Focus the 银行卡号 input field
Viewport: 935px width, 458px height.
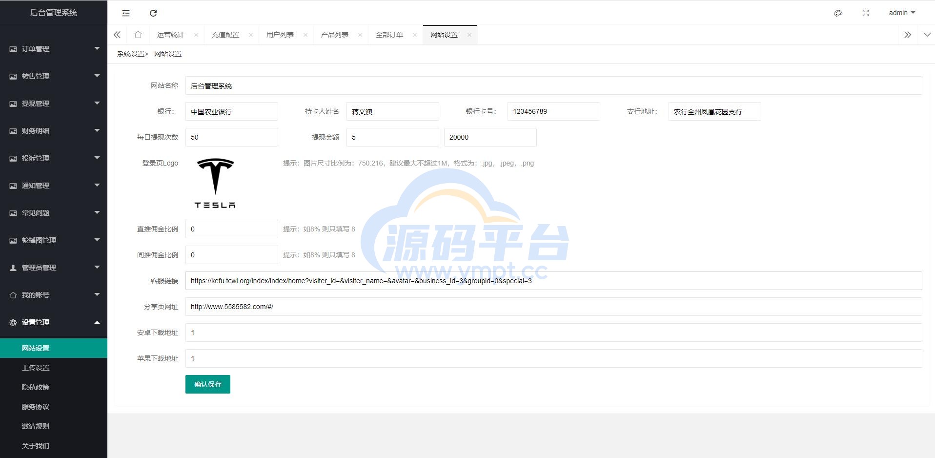point(554,111)
